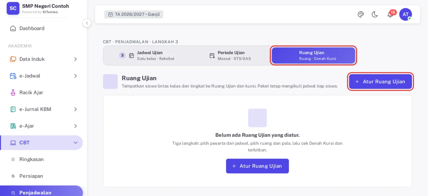Click the 'CBT · PENJADWALAN · LANGKAH 3' breadcrumb
This screenshot has width=428, height=196.
141,42
